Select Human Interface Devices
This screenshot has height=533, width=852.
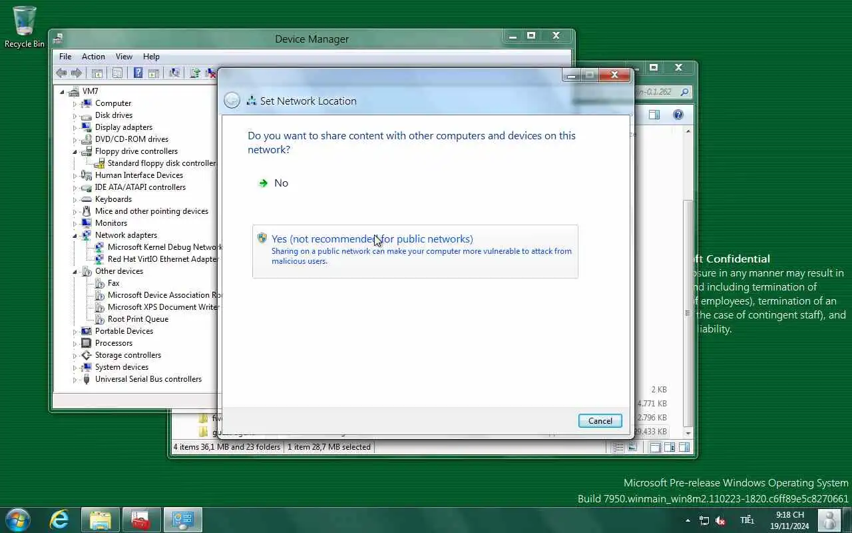138,175
